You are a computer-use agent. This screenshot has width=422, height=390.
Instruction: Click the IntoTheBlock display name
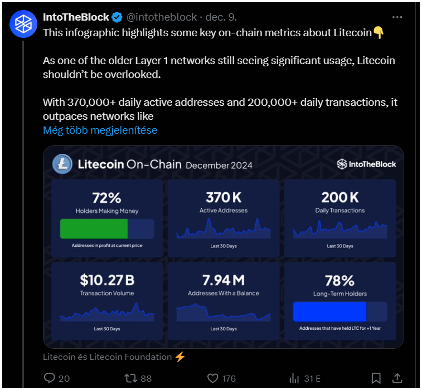pyautogui.click(x=76, y=17)
